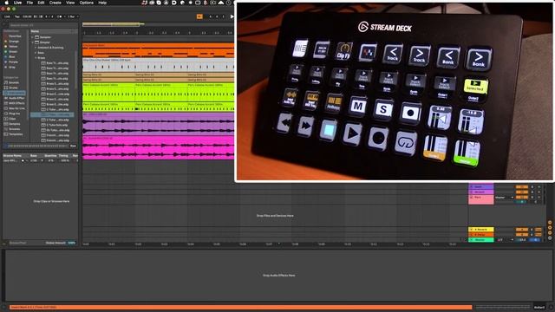Collapse the Simpler folder
555x312 pixels.
click(33, 42)
